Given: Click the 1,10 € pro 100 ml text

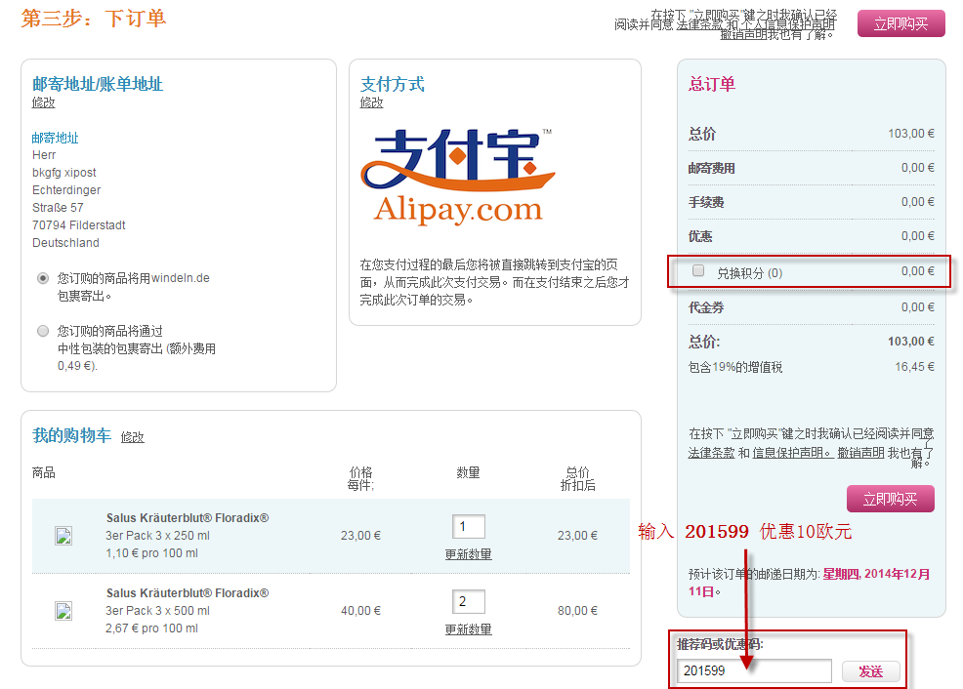Looking at the screenshot, I should pos(151,553).
